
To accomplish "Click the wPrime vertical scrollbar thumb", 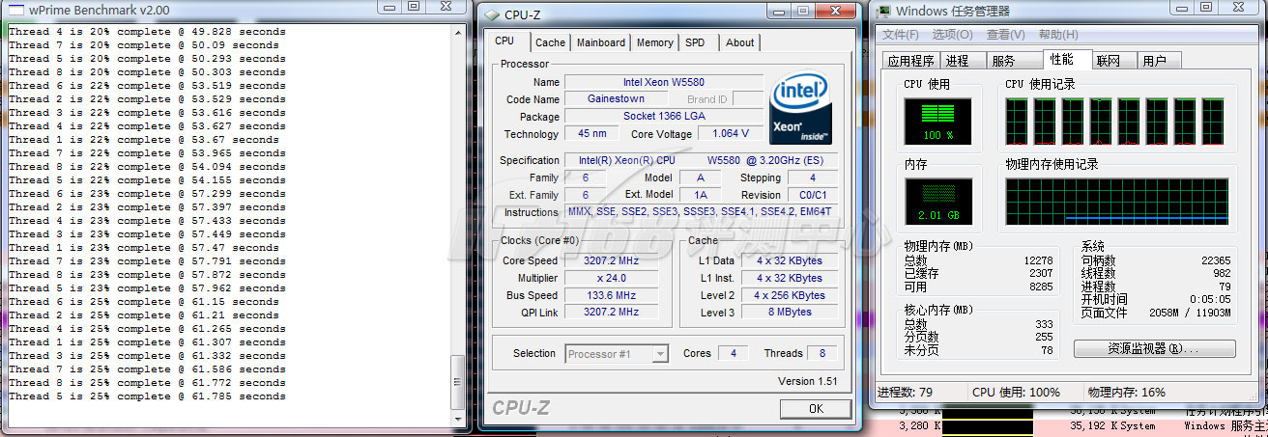I will click(458, 383).
